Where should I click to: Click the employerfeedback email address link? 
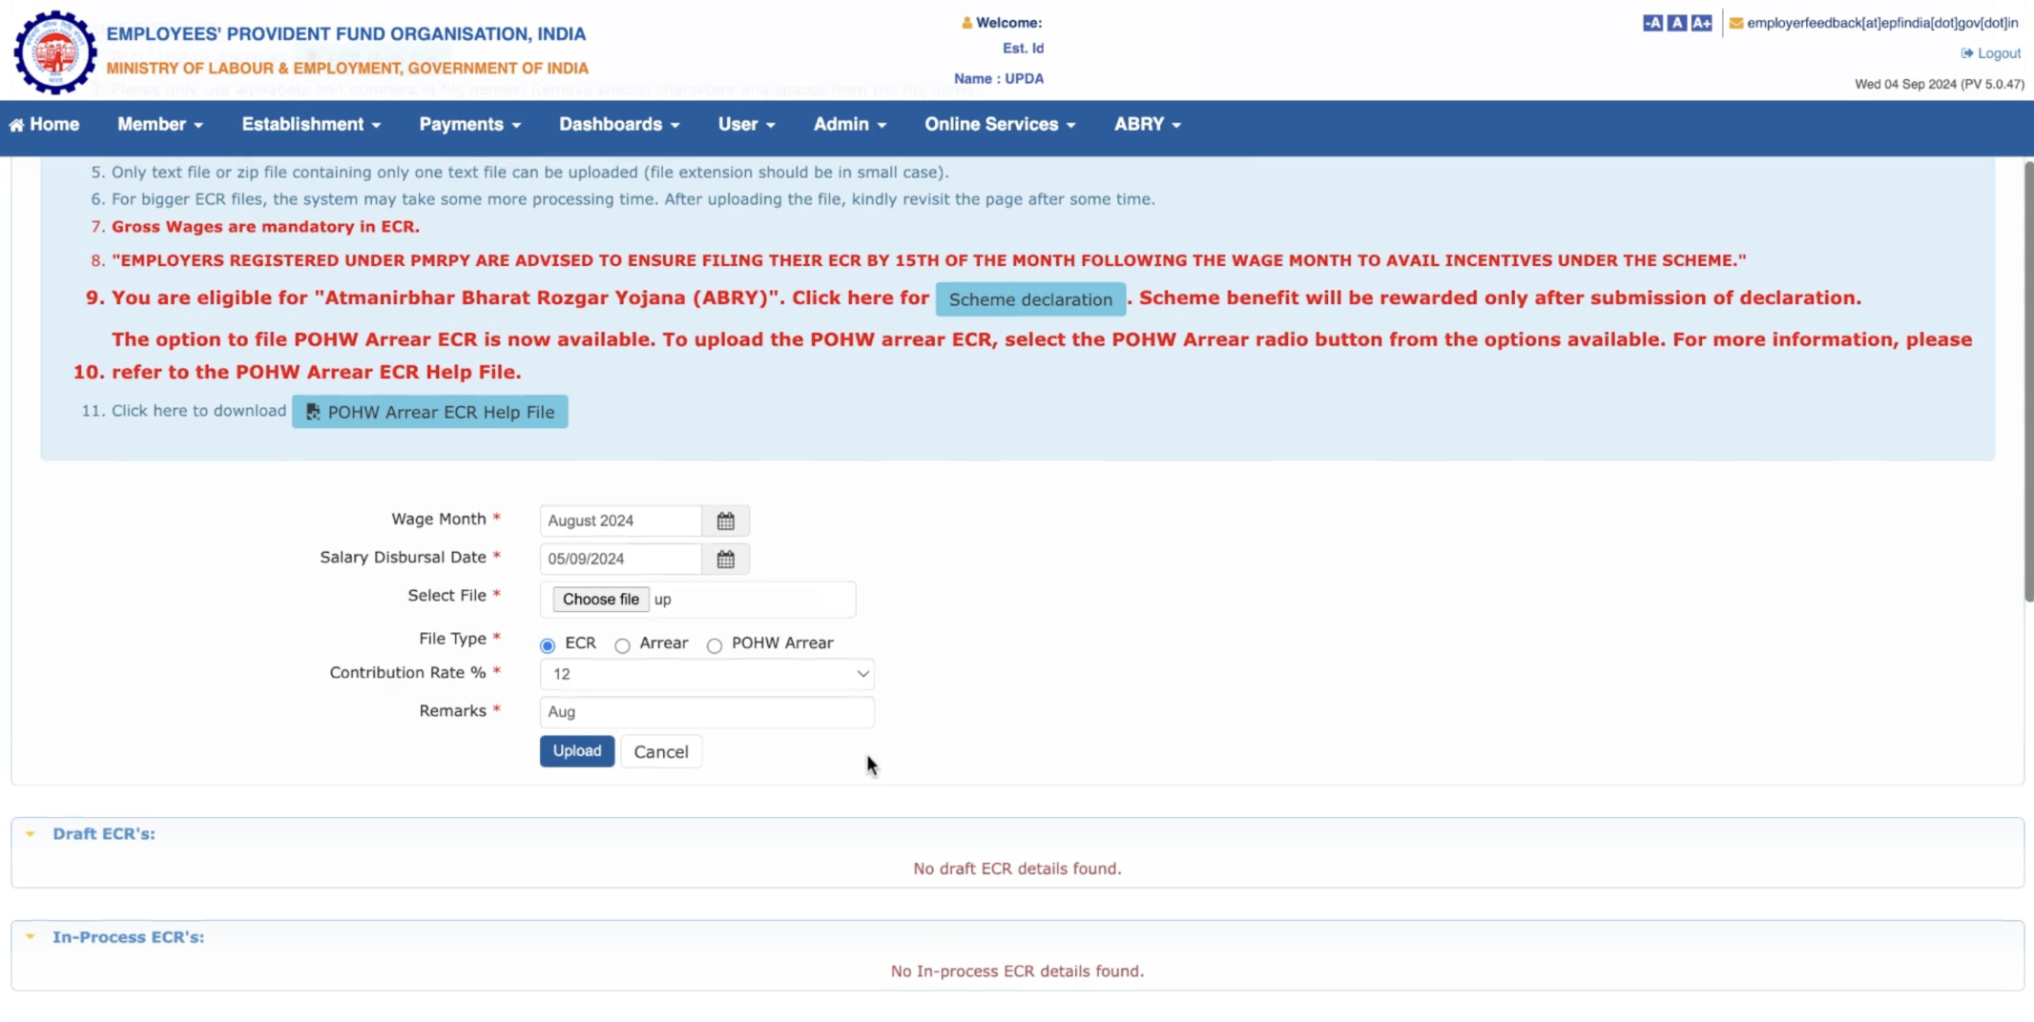(x=1882, y=23)
